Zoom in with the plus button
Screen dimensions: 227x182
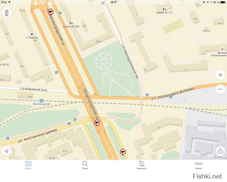tap(220, 75)
